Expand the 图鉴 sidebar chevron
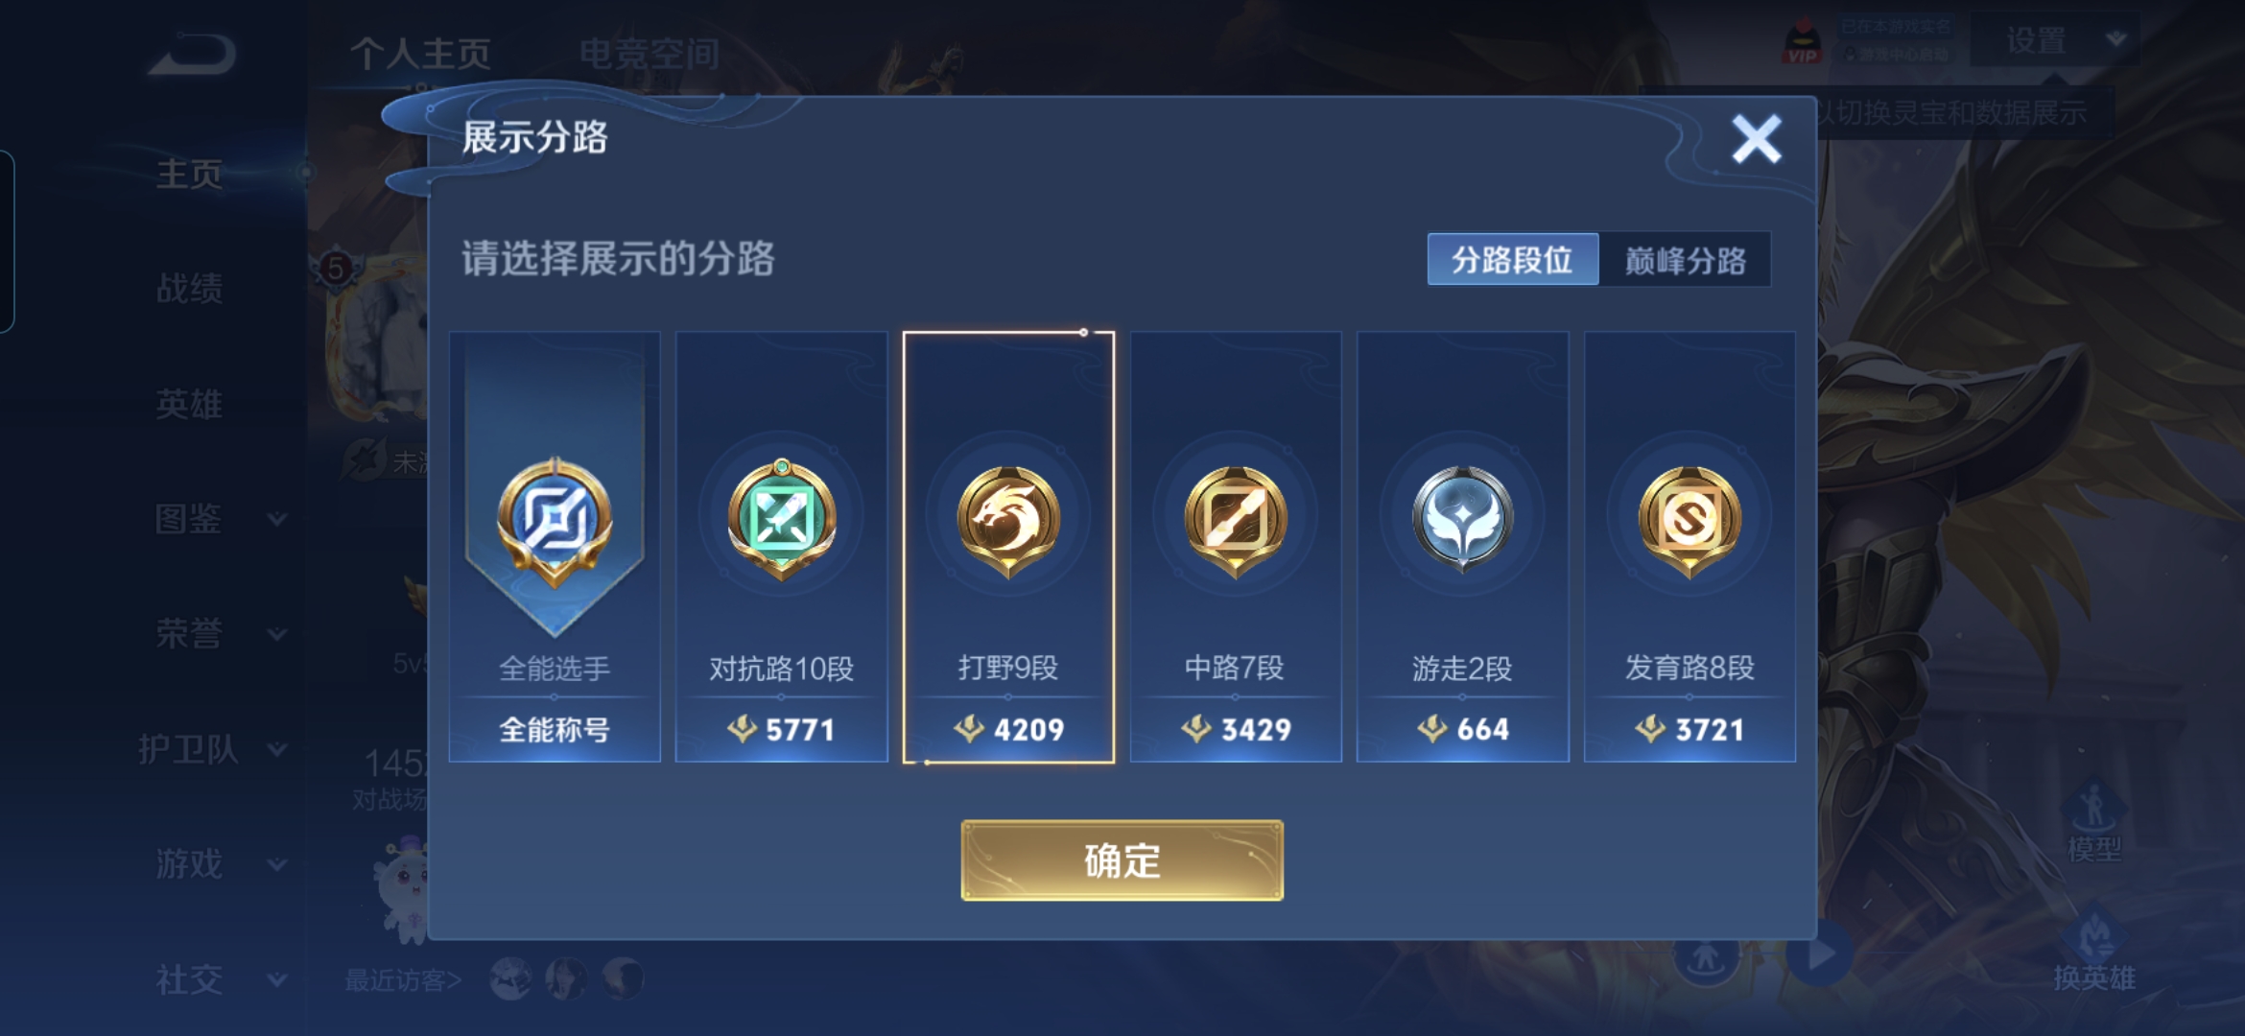Viewport: 2245px width, 1036px height. [277, 519]
